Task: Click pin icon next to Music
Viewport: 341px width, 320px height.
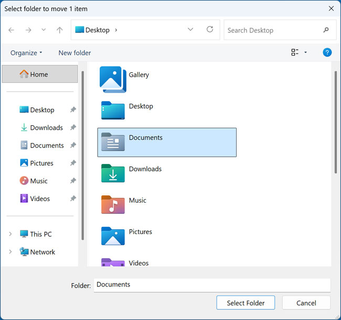Action: click(x=73, y=181)
